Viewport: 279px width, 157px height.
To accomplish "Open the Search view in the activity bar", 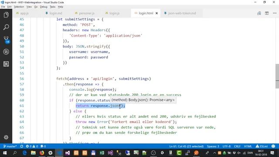I will click(x=6, y=27).
